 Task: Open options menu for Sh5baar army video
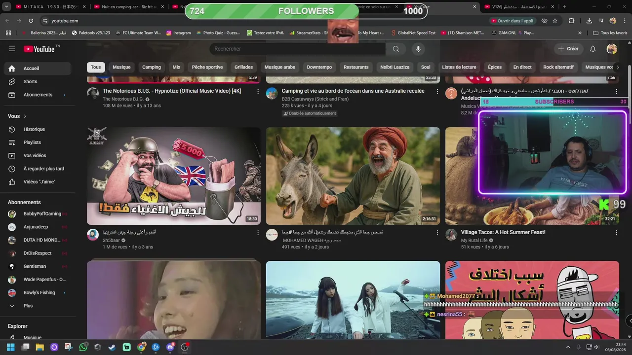(x=258, y=233)
